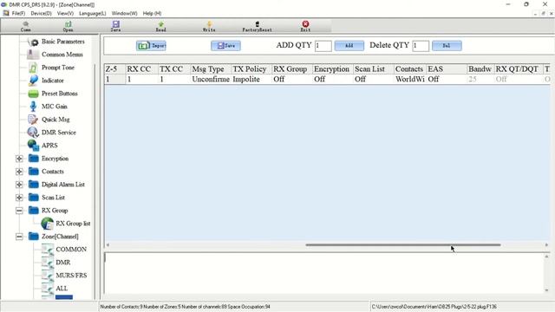555x312 pixels.
Task: Open a file with the Open toolbar icon
Action: [68, 26]
